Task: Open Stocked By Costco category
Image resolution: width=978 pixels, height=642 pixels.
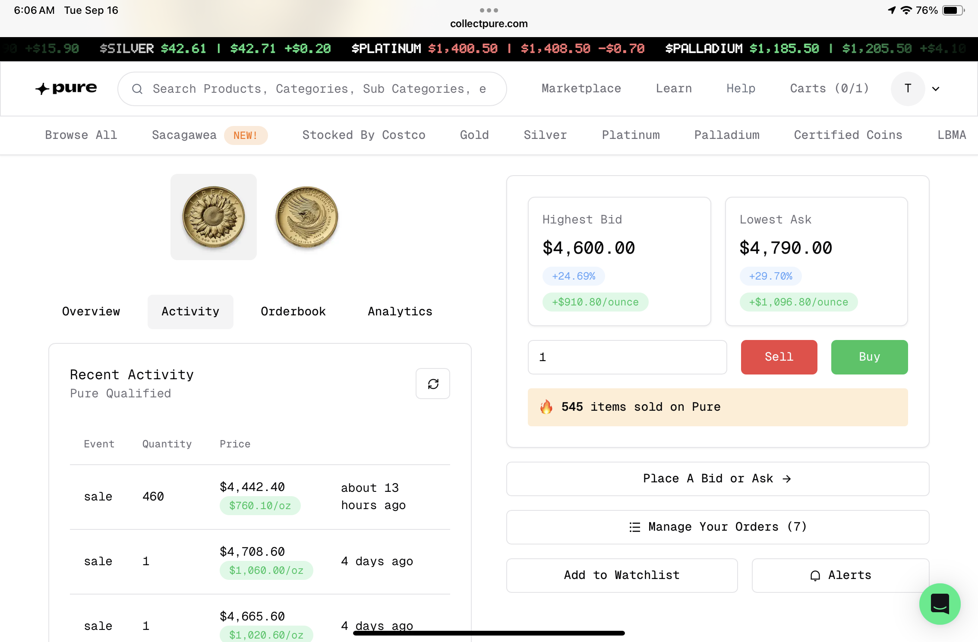Action: click(364, 135)
